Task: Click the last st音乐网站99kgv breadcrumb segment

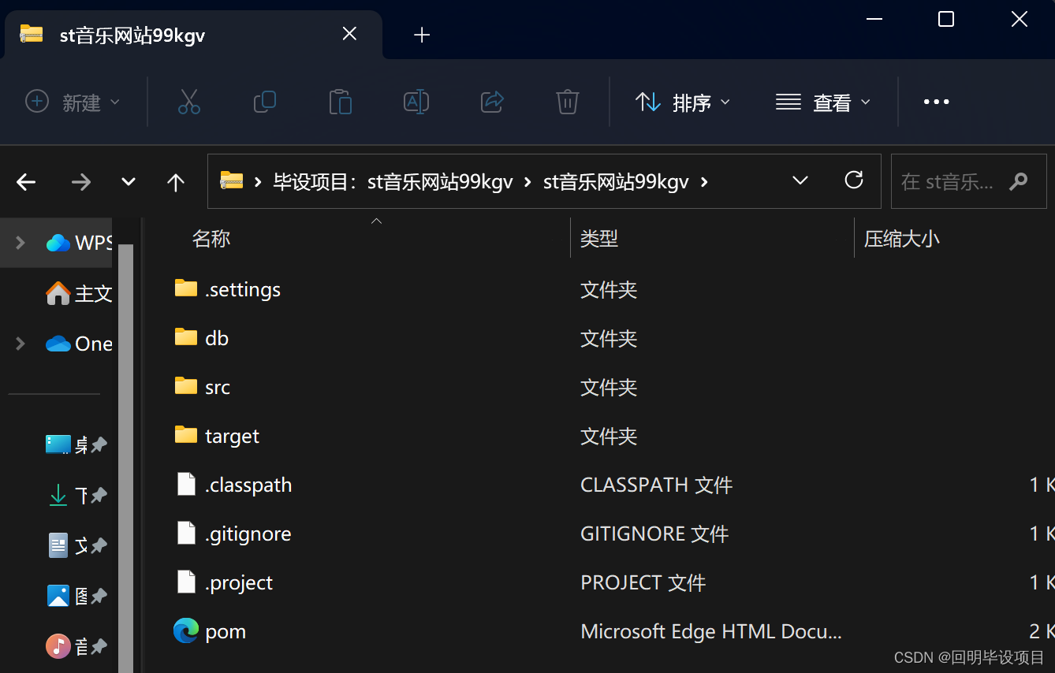Action: (616, 182)
